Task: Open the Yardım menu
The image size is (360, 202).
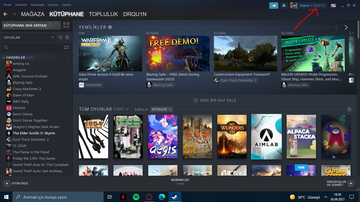Action: coord(66,5)
